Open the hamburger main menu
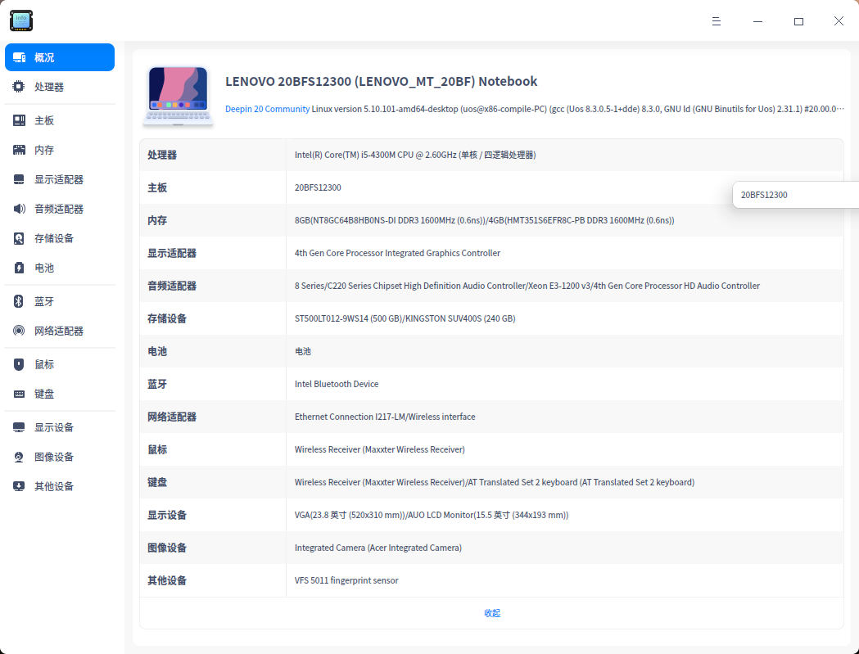Image resolution: width=859 pixels, height=654 pixels. click(717, 21)
